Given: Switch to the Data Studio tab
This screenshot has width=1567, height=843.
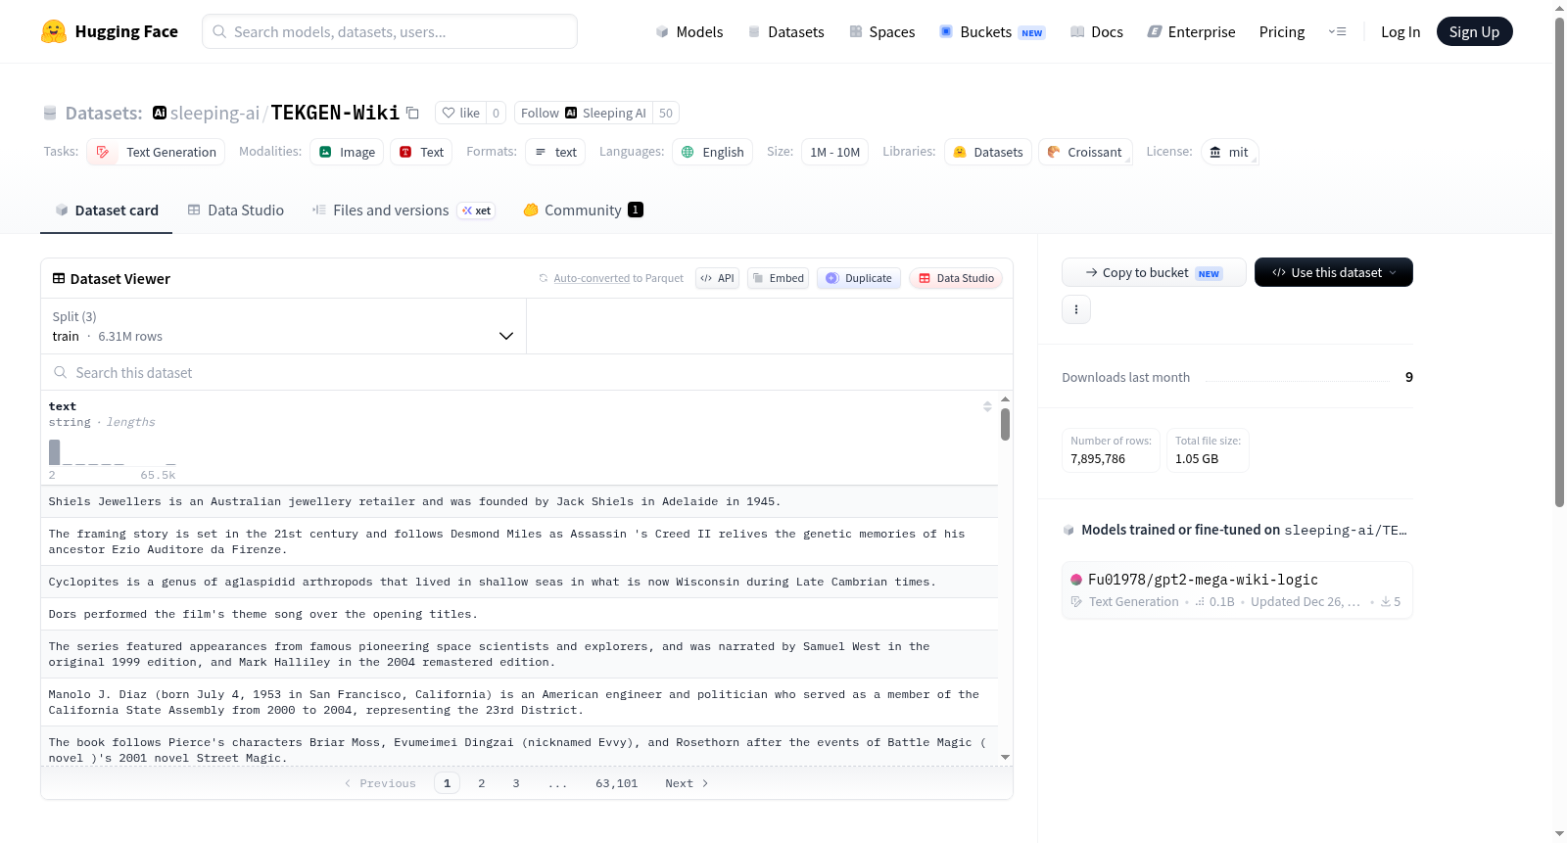Looking at the screenshot, I should (x=236, y=211).
